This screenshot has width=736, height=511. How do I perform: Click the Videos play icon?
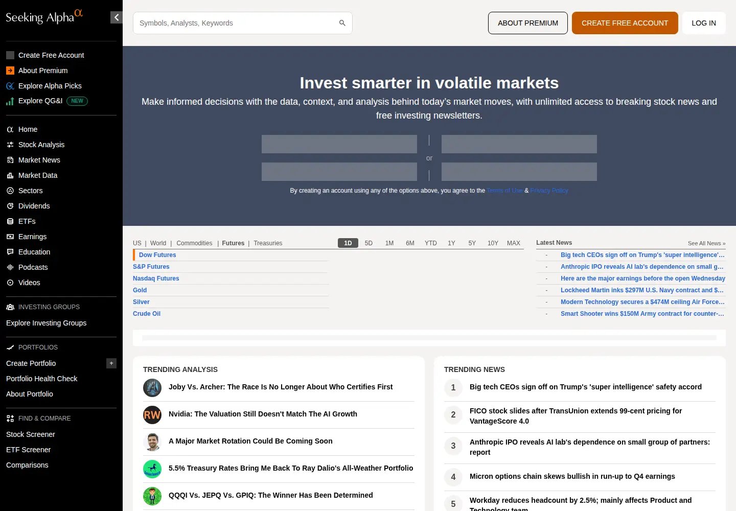click(10, 283)
